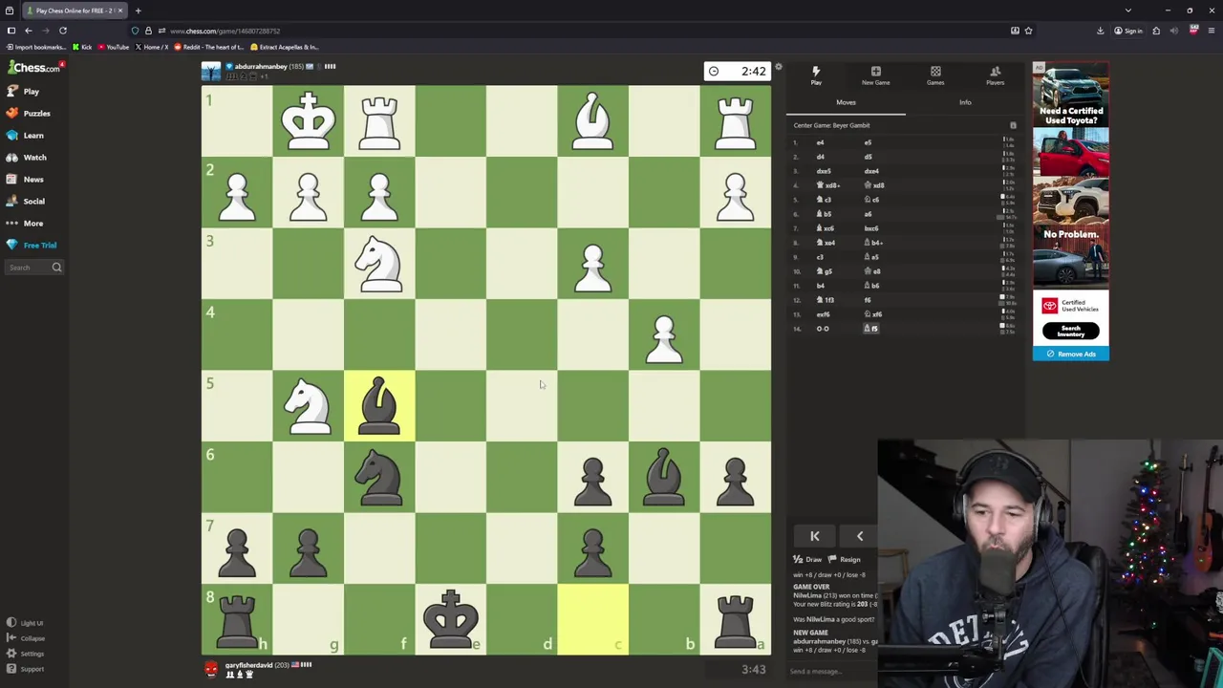Offer a Draw
The height and width of the screenshot is (688, 1223).
808,559
